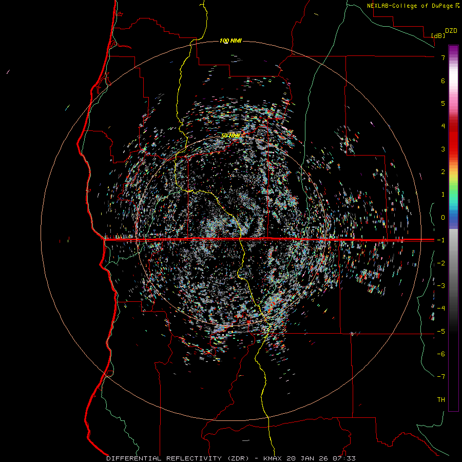Screen dimensions: 462x462
Task: Click the legend value 4
Action: [x=443, y=126]
